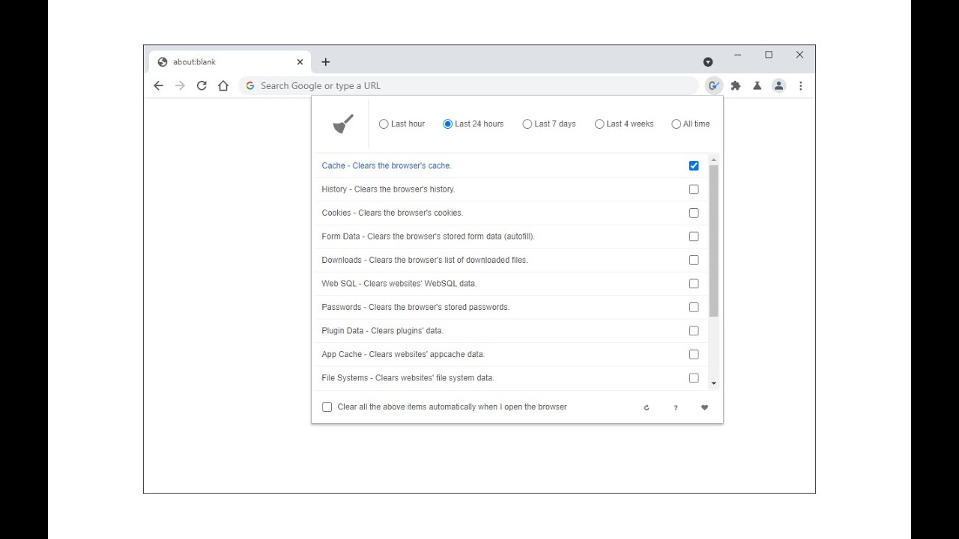Click the reset/reload icon in popup footer
959x539 pixels.
click(x=647, y=408)
